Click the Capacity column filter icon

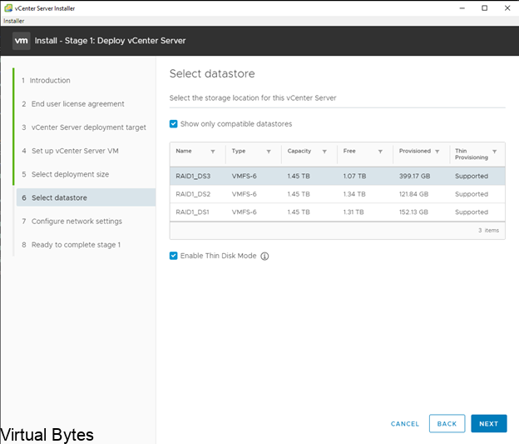pos(324,152)
